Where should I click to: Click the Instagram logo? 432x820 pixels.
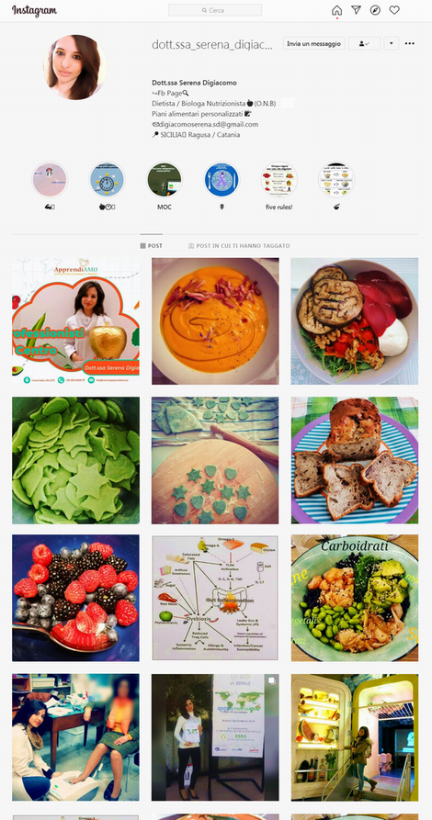tap(34, 10)
